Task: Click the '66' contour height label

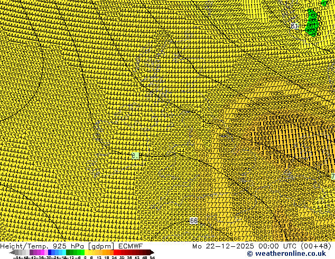Action: coord(193,221)
